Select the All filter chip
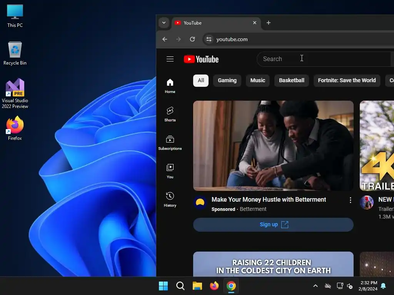The height and width of the screenshot is (295, 394). (201, 81)
